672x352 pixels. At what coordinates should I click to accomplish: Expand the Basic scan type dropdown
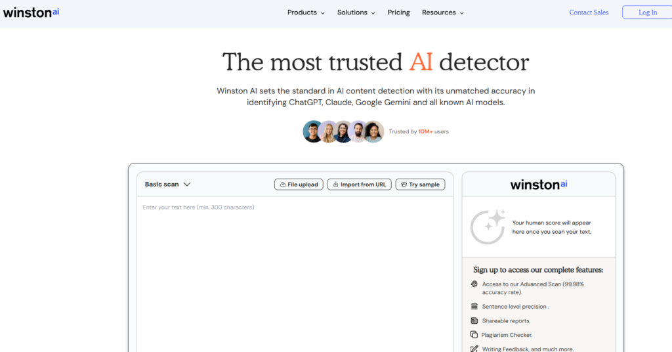pos(167,185)
